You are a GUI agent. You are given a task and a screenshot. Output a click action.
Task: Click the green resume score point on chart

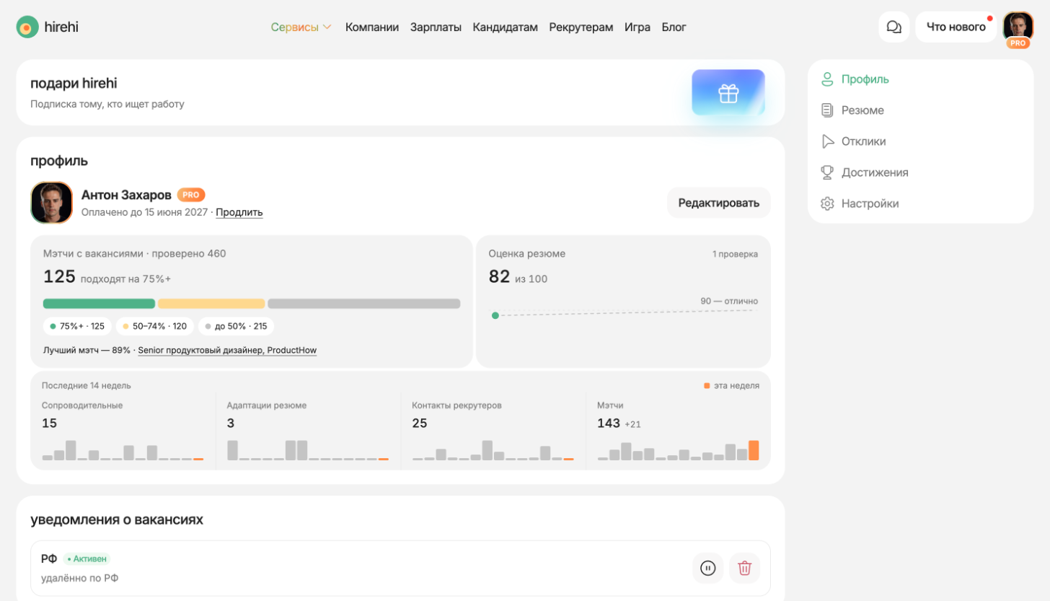click(x=495, y=315)
